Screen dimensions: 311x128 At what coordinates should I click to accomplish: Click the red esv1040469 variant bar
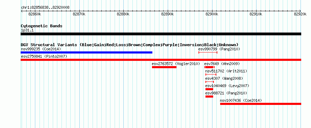209,89
